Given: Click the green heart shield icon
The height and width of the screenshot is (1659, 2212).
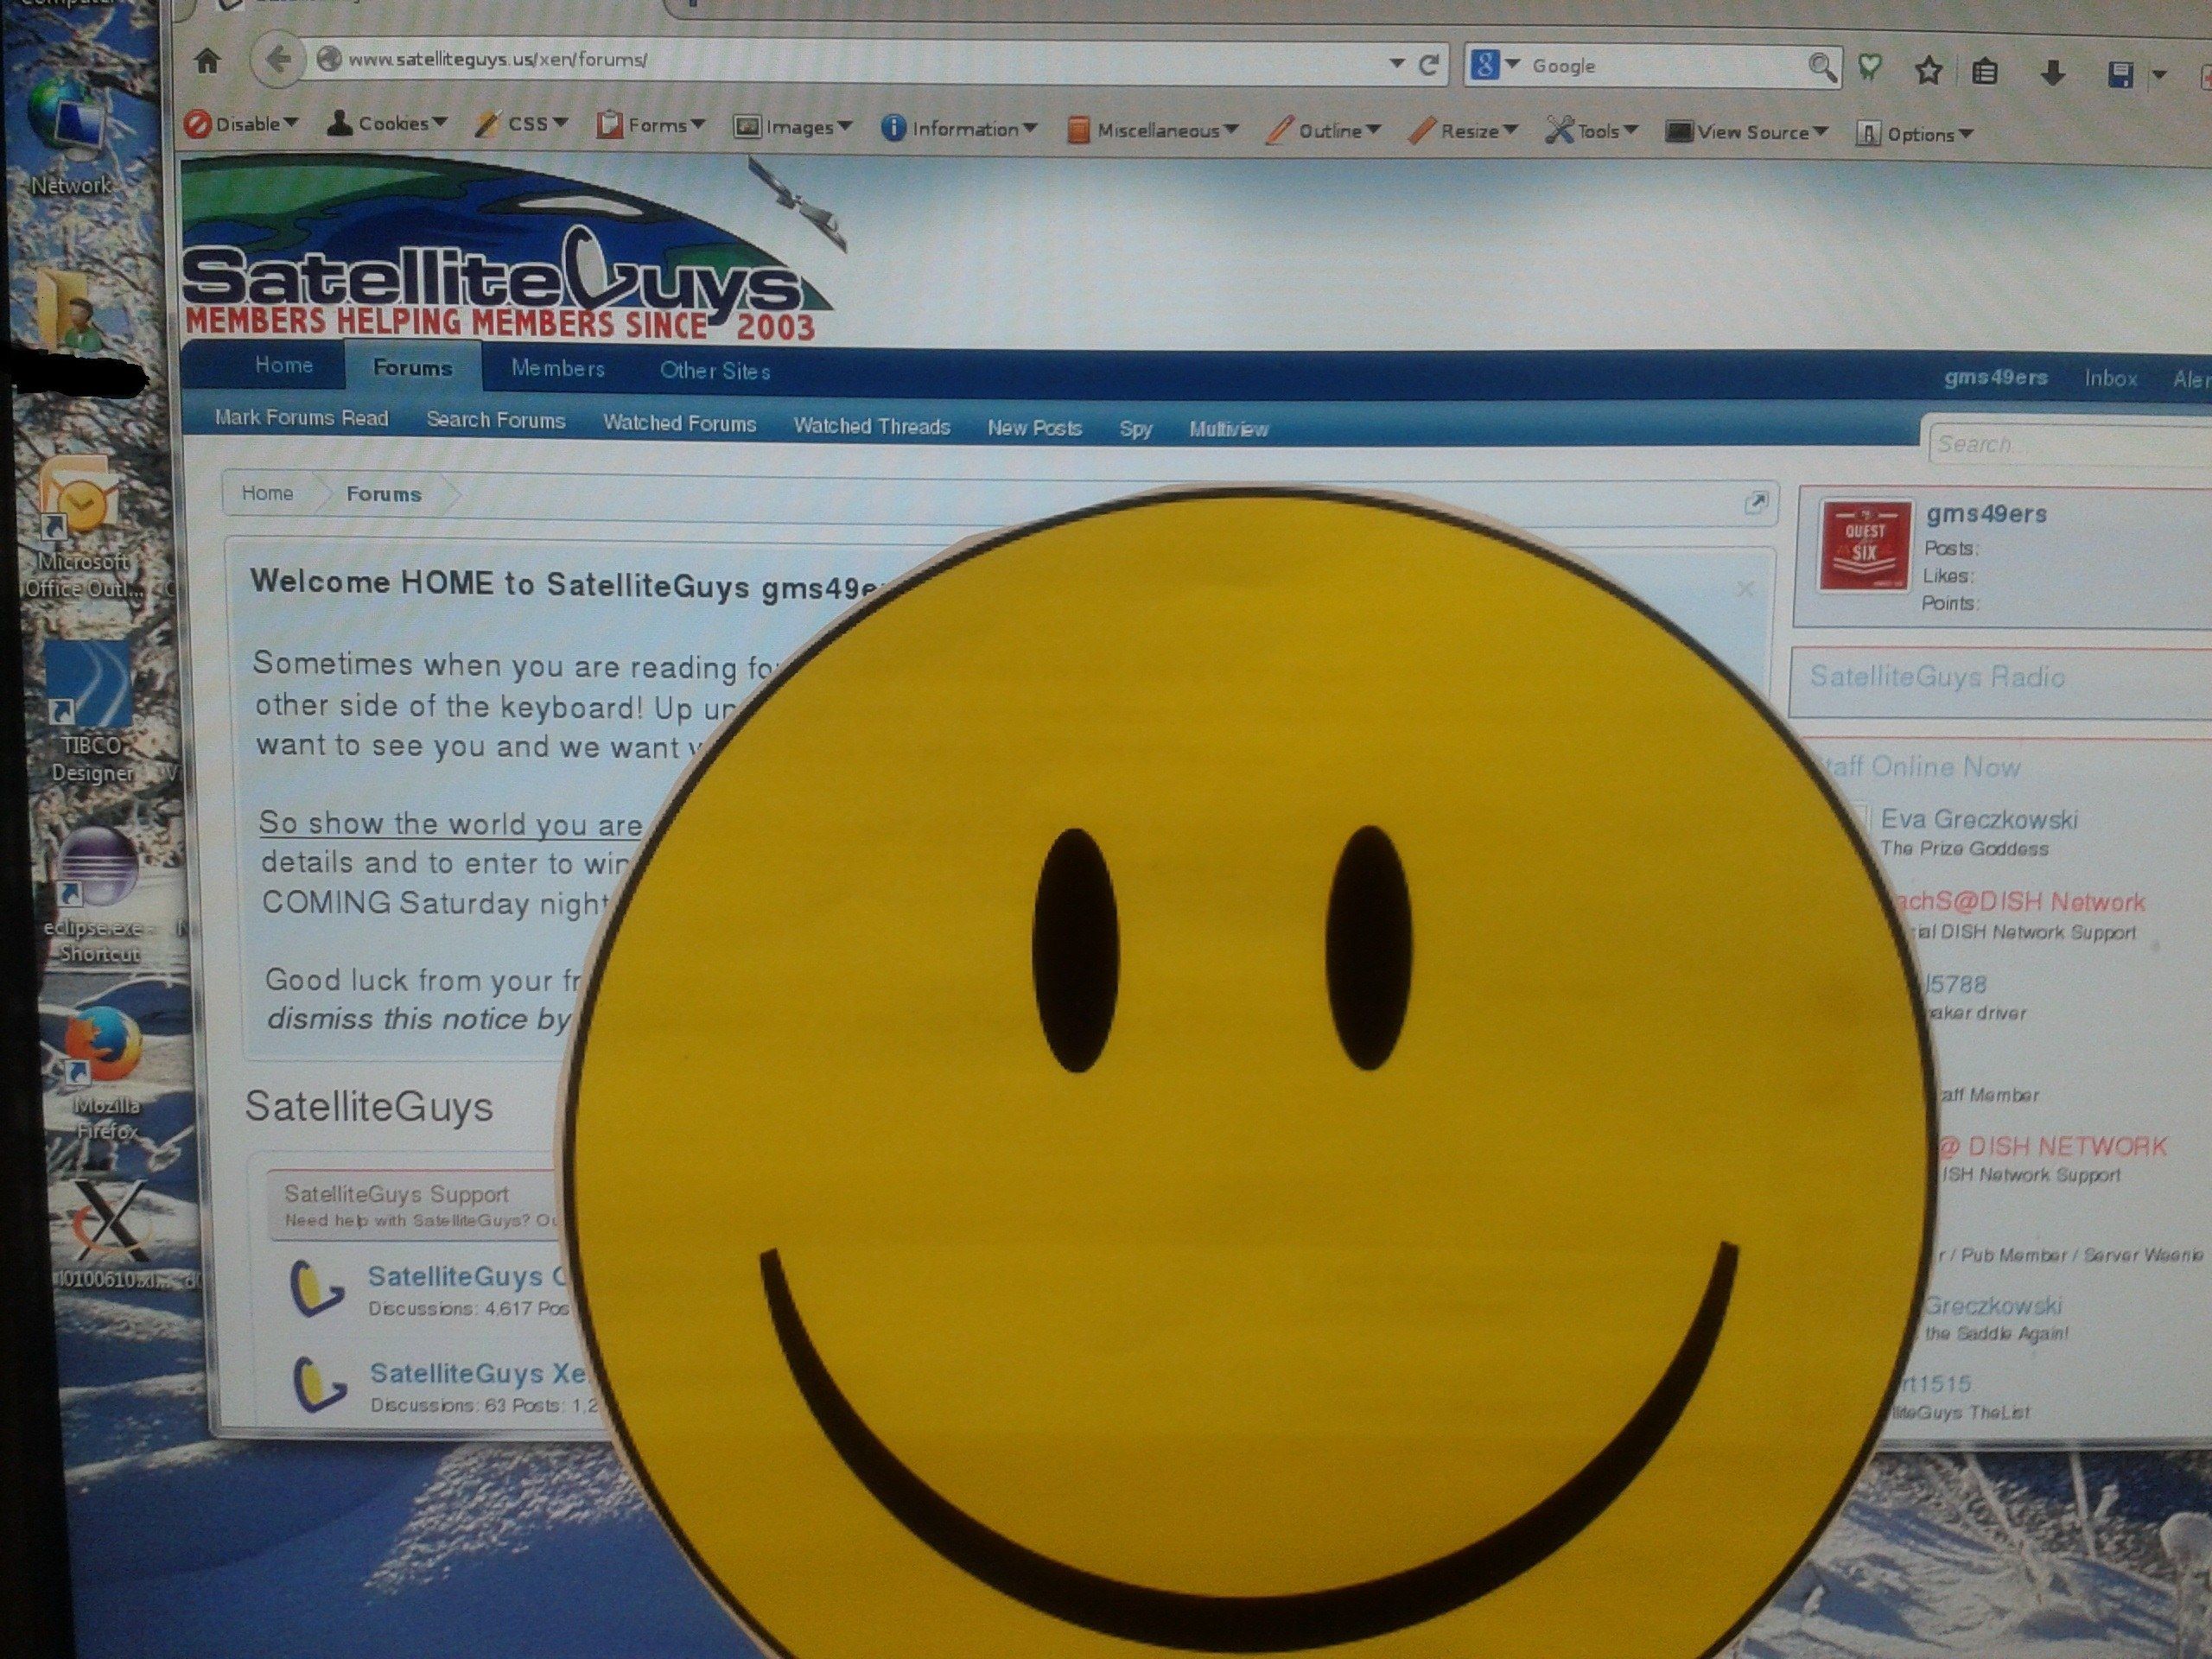Looking at the screenshot, I should (1869, 68).
